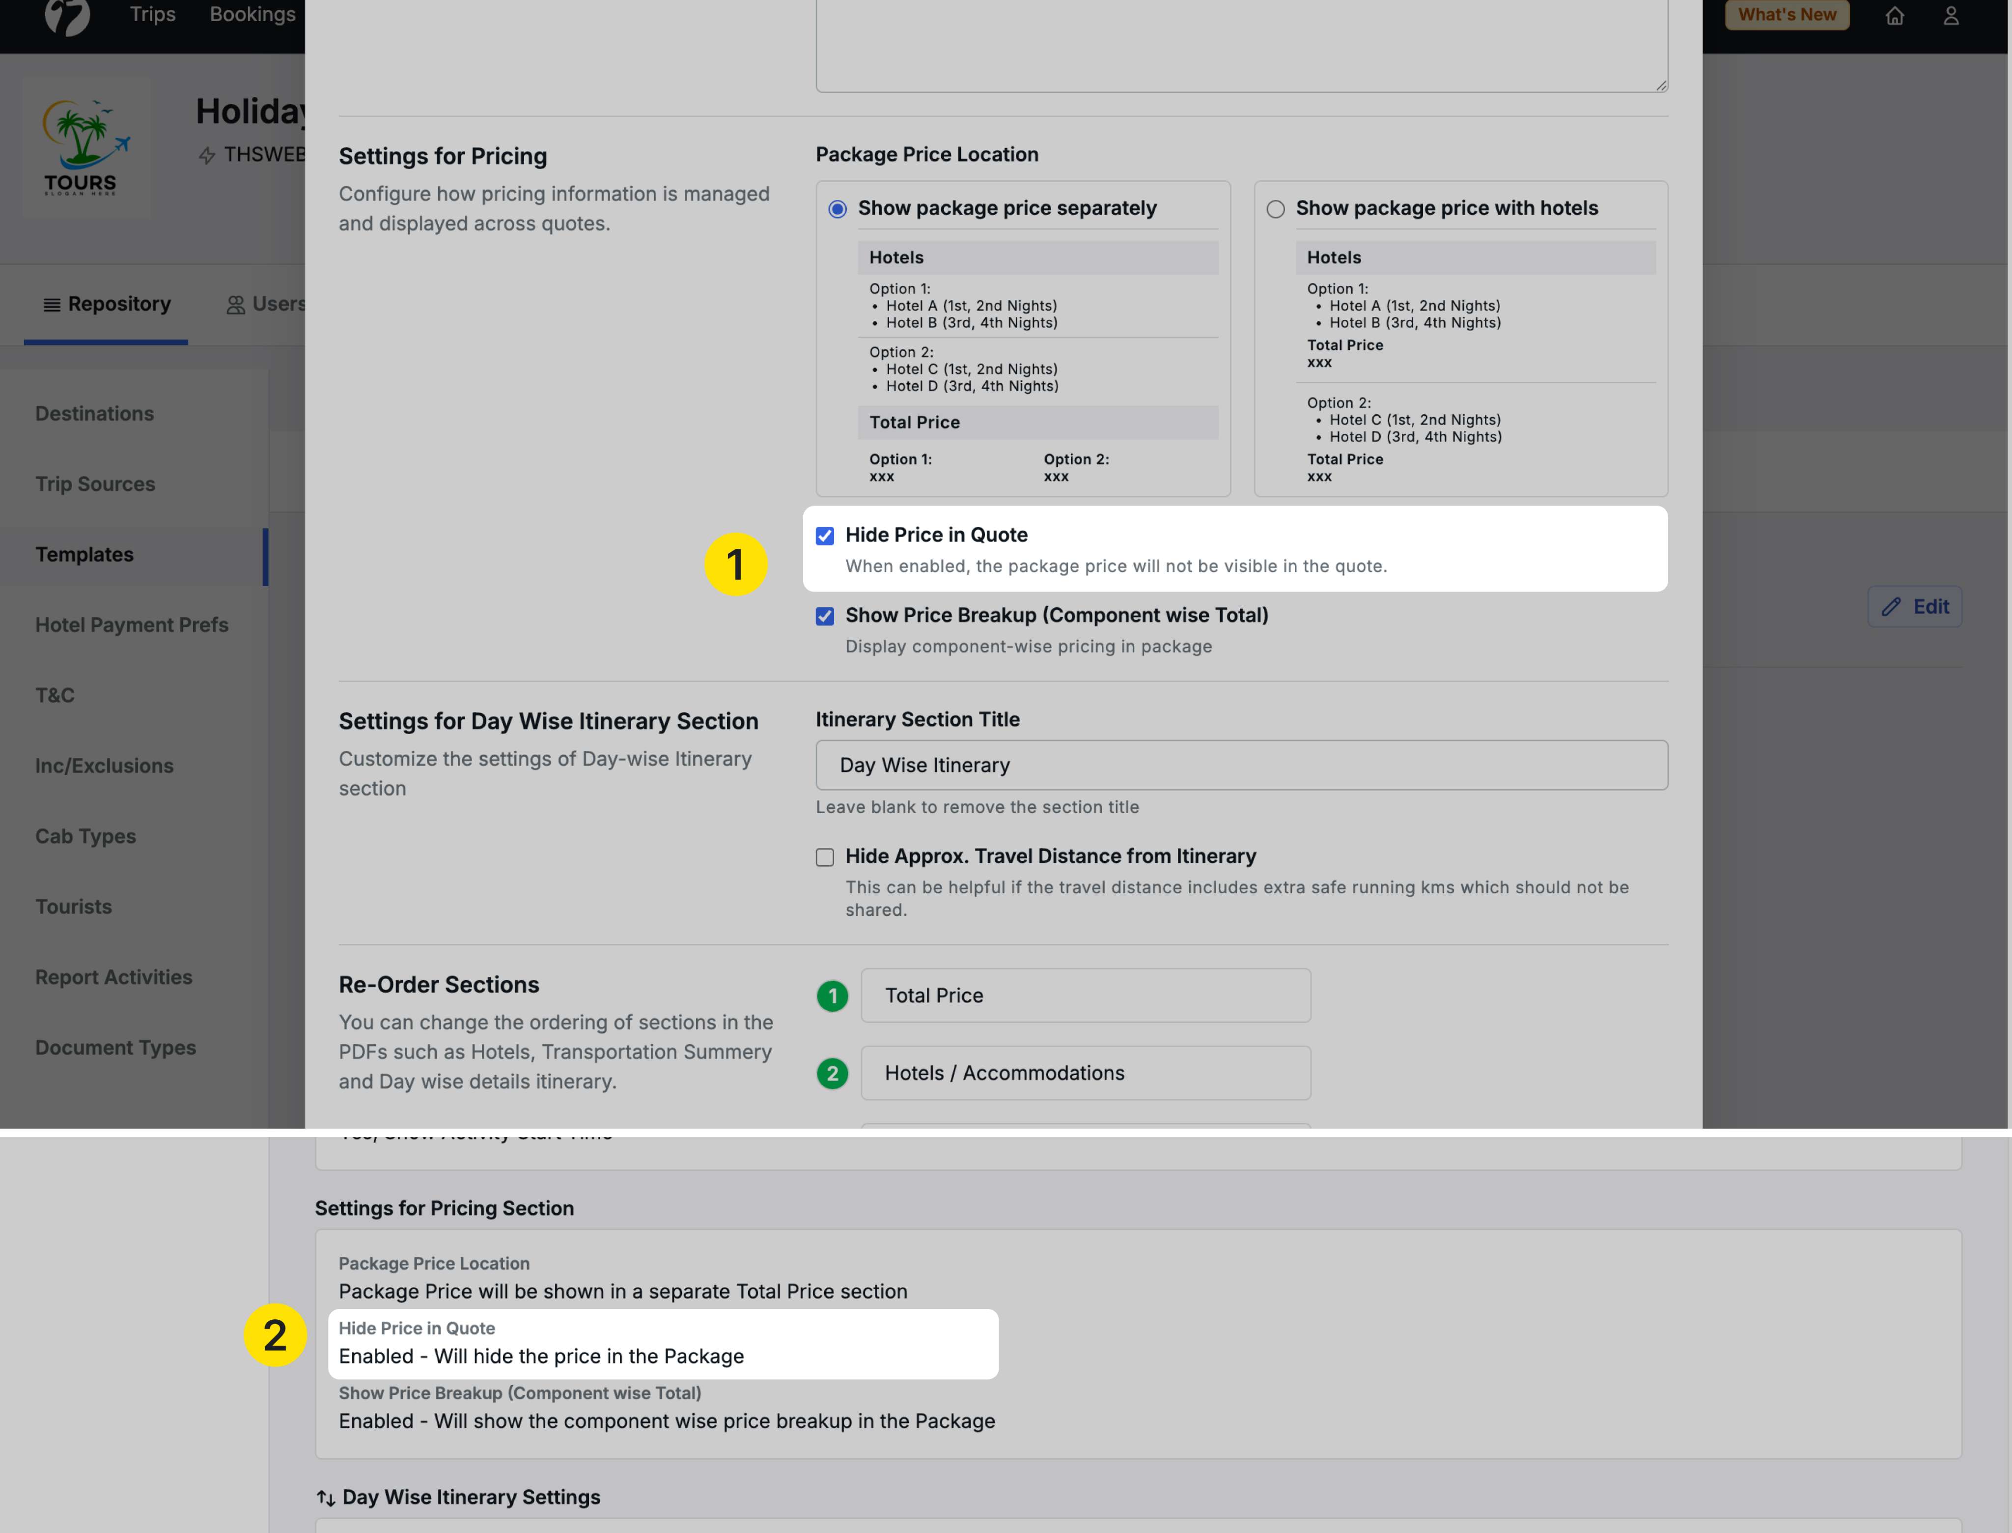Toggle Show Price Breakup checkbox

[x=825, y=616]
